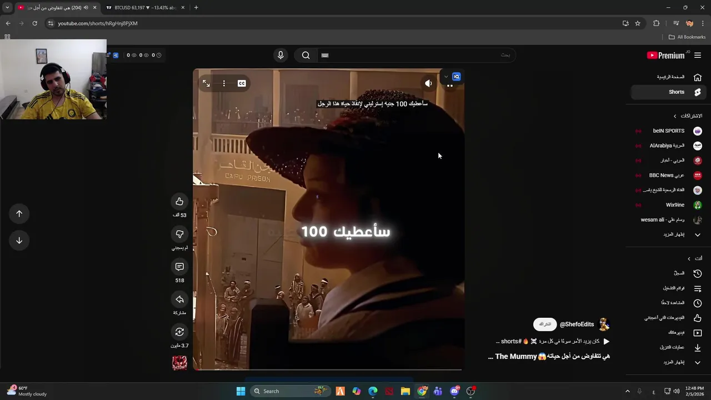Switch to the BTCUSD browser tab
This screenshot has height=400, width=711.
click(x=145, y=8)
